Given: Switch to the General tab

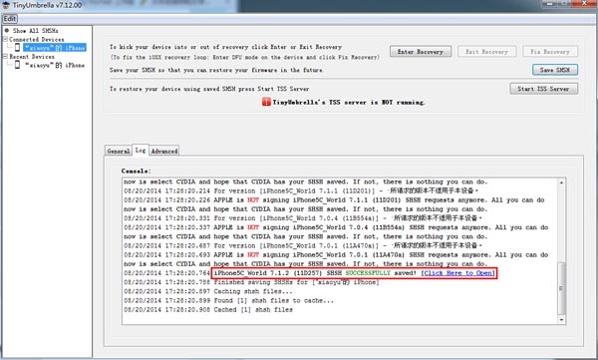Looking at the screenshot, I should [x=119, y=151].
